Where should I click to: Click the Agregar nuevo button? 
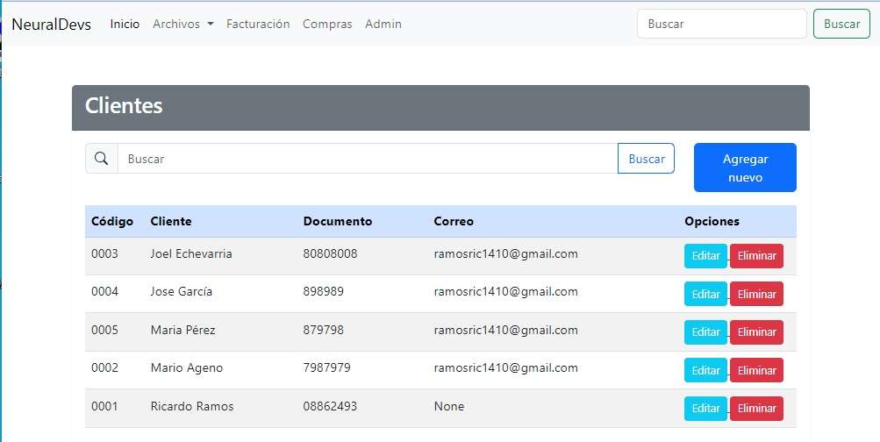pos(745,168)
